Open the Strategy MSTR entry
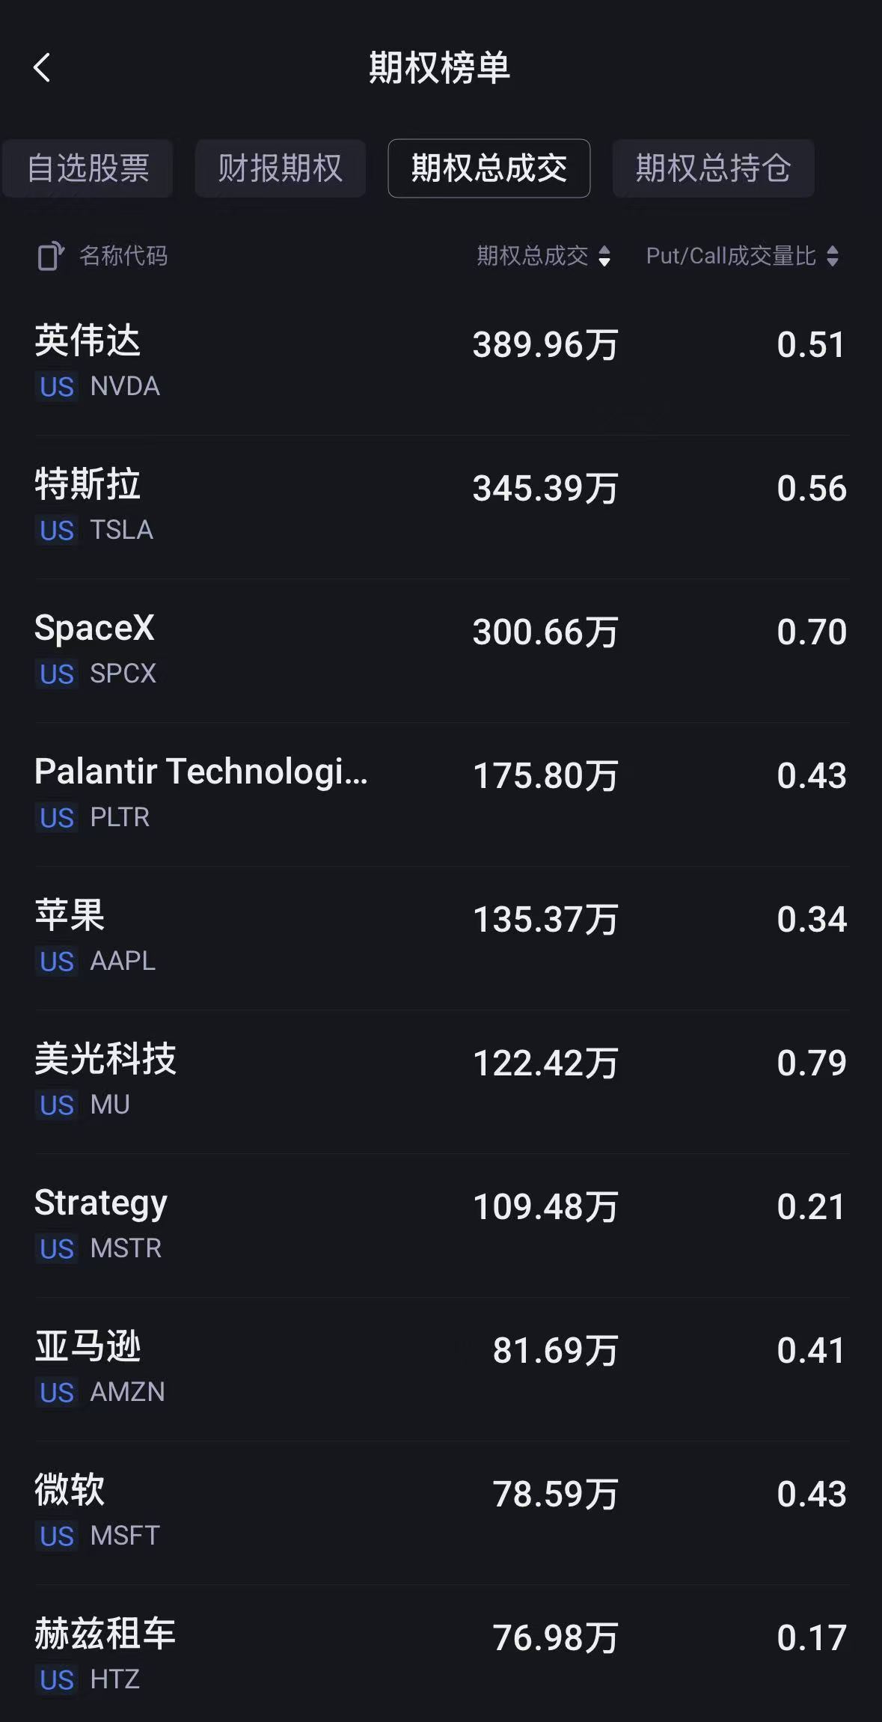Screen dimensions: 882x1722 click(x=441, y=1225)
